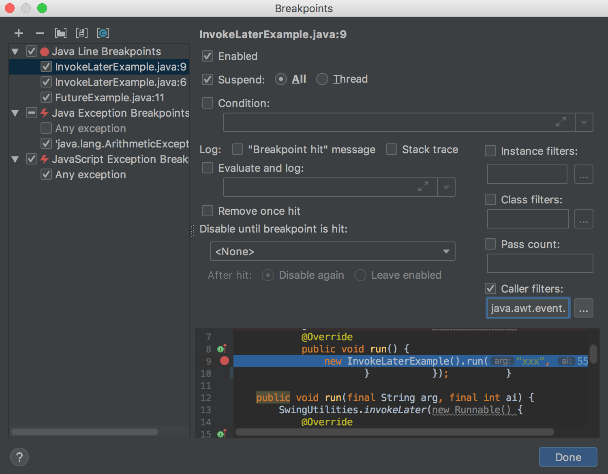This screenshot has width=608, height=474.
Task: Toggle the Enabled checkbox
Action: tap(208, 56)
